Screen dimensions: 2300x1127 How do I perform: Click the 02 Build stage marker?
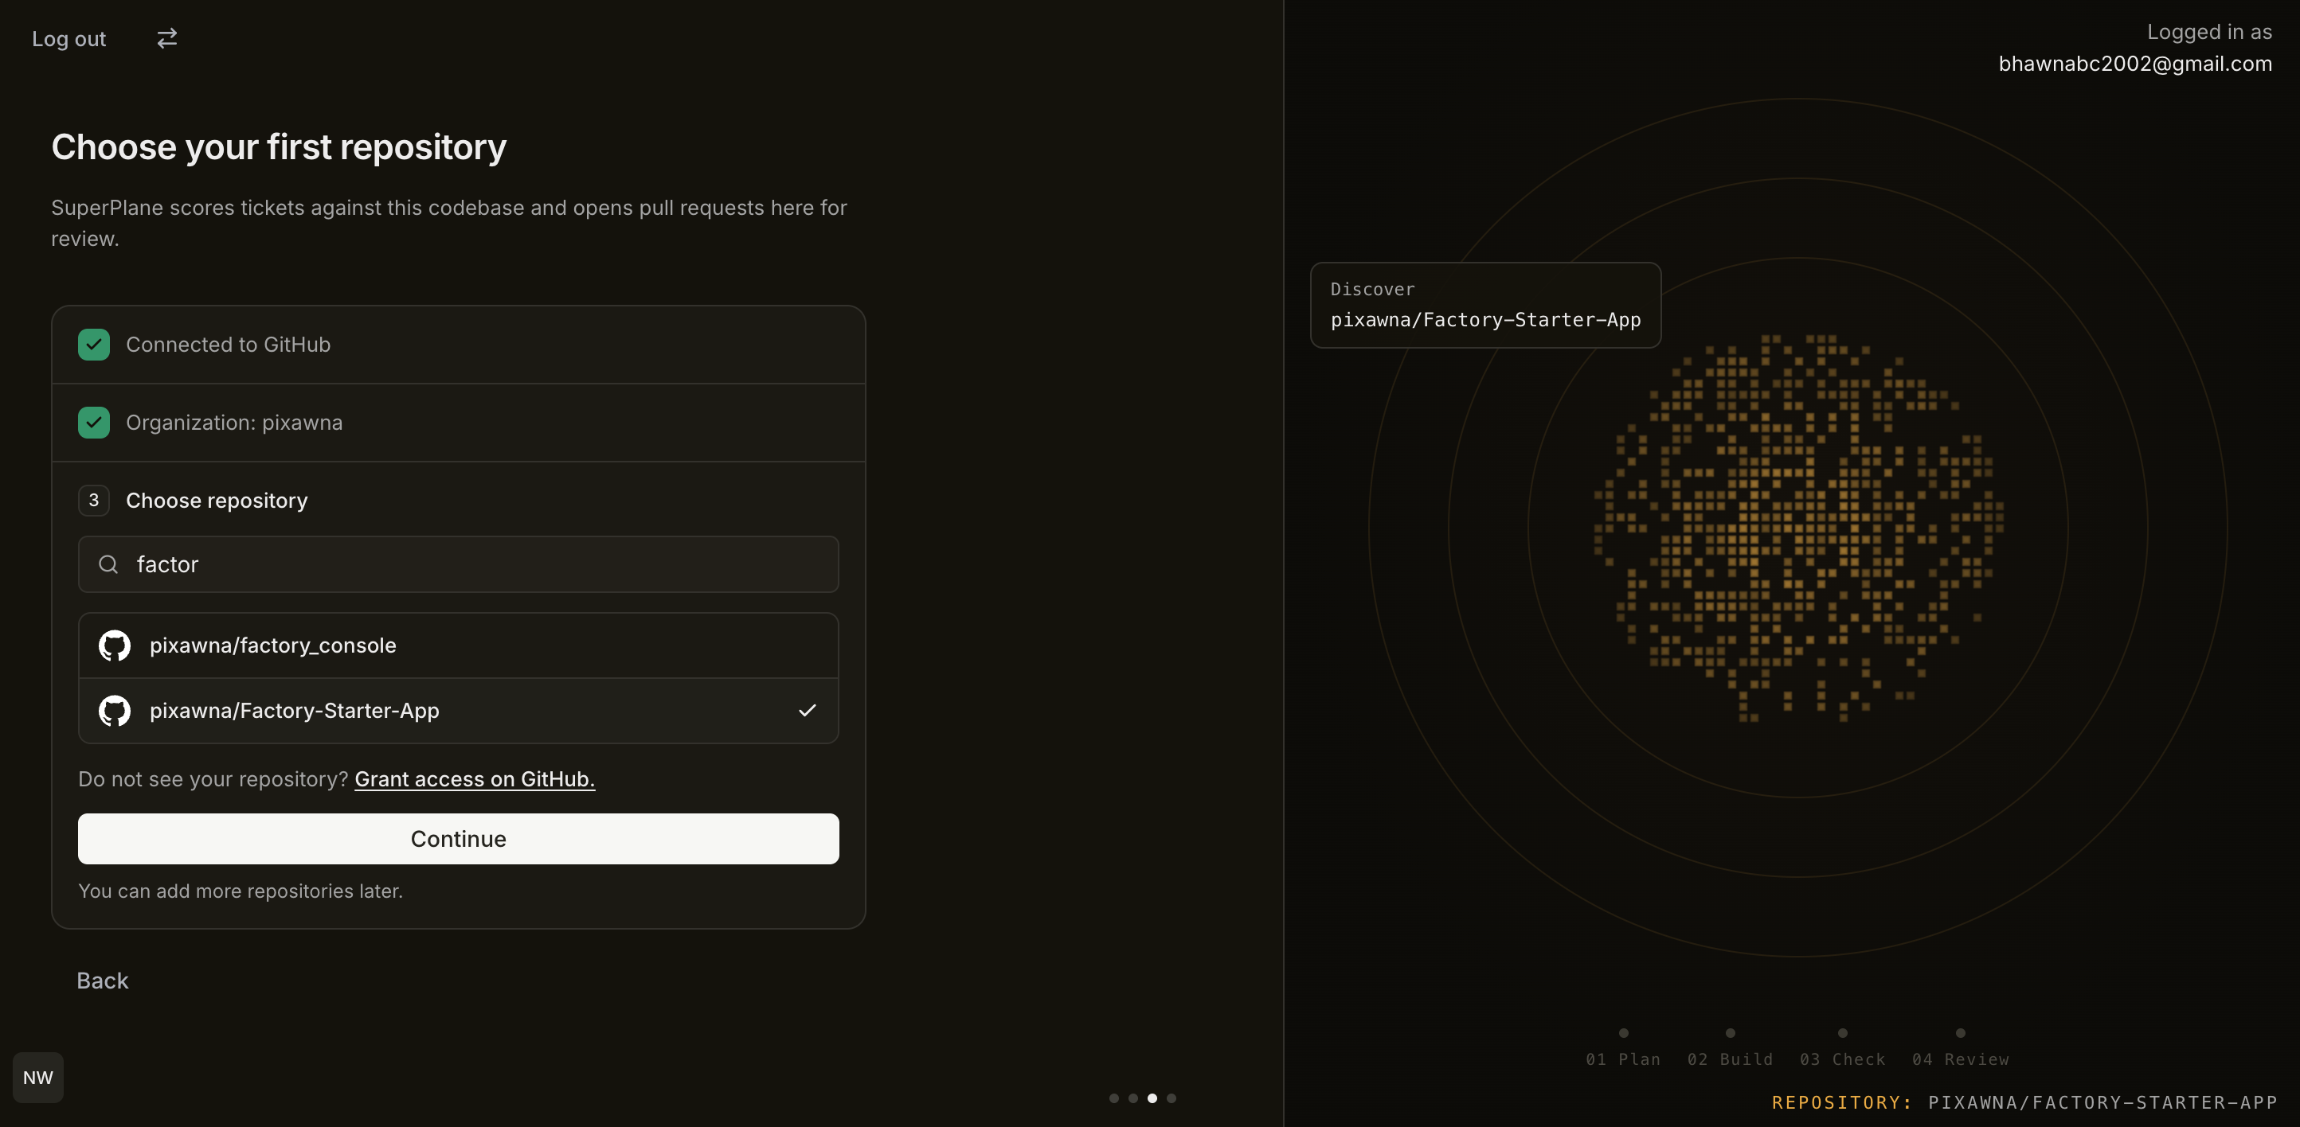(x=1730, y=1047)
